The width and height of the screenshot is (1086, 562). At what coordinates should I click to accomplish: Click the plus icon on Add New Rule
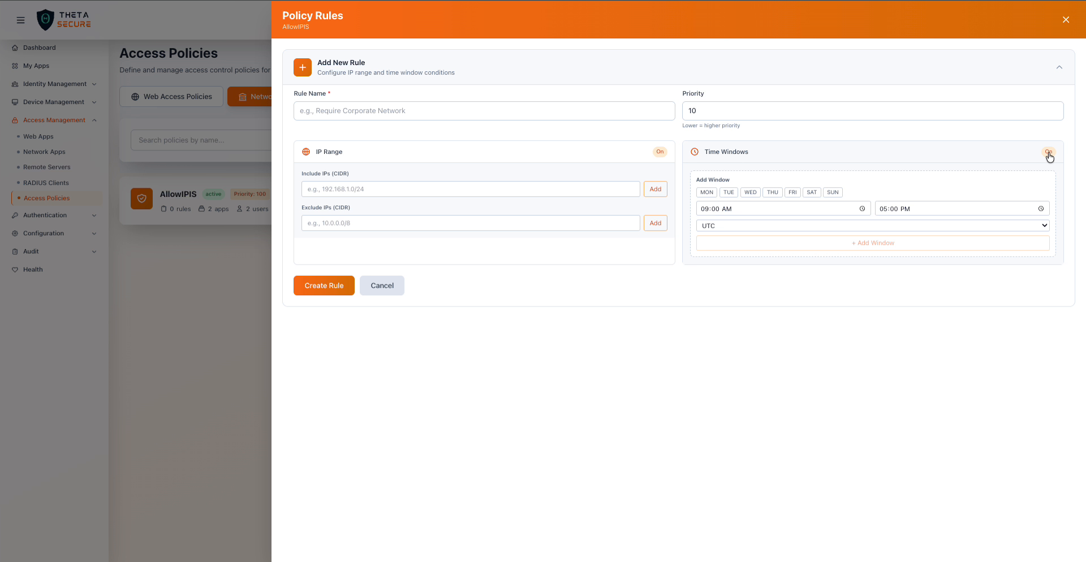tap(303, 67)
